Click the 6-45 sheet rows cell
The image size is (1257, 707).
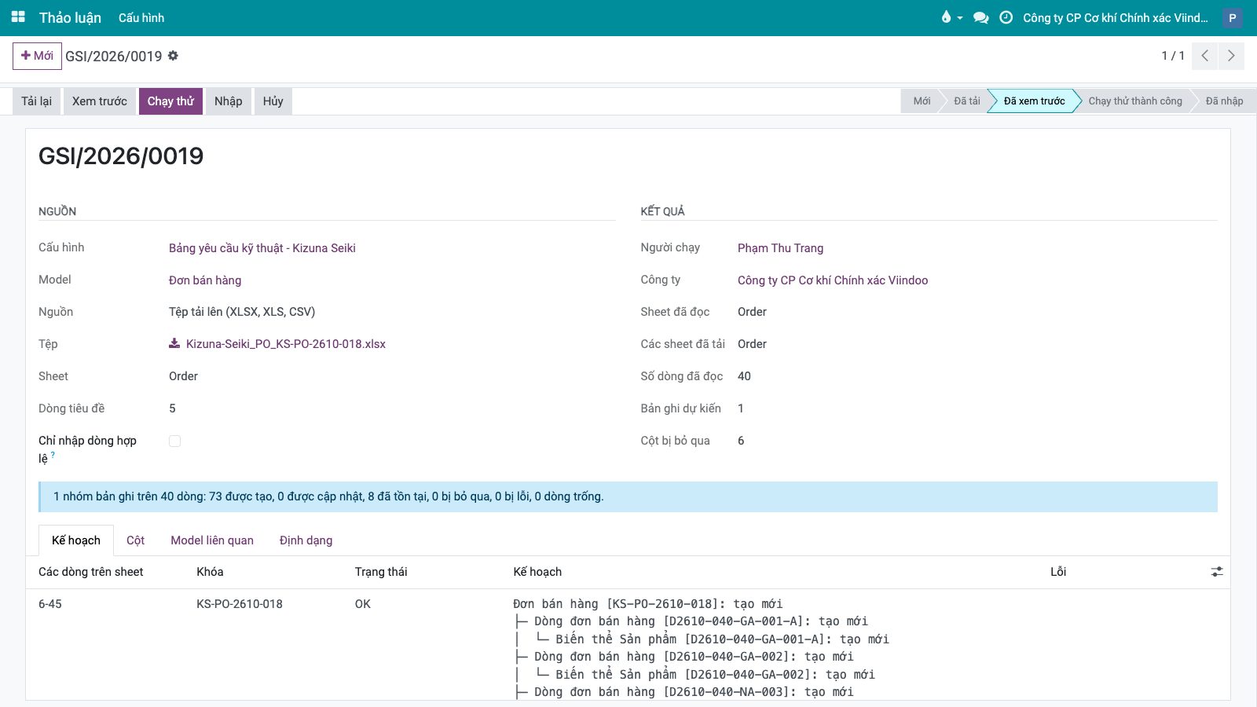[x=50, y=604]
